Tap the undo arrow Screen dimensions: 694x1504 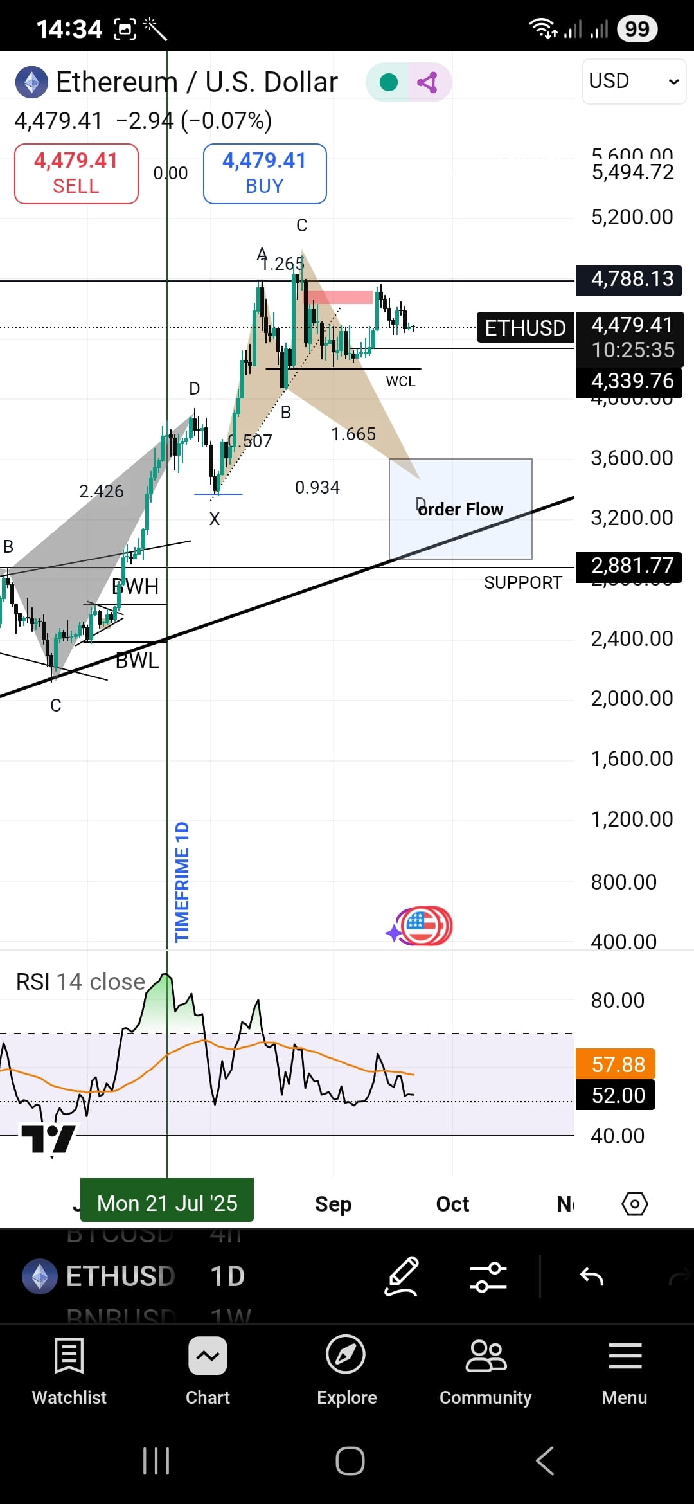[592, 1276]
